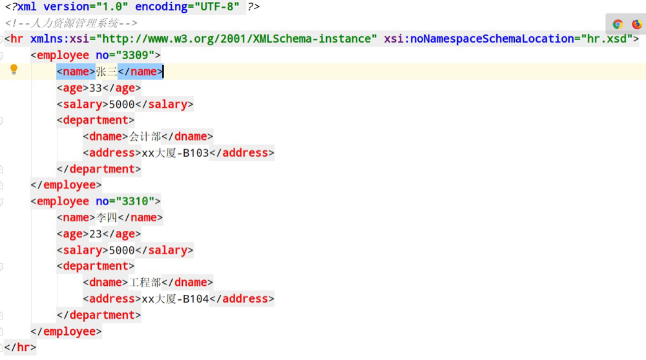Click the last closing </employee> tag
Viewport: 646px width, 360px height.
pos(66,332)
